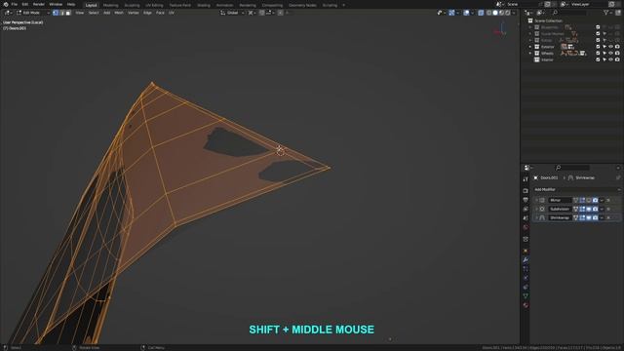
Task: Click the outliner search field
Action: (x=570, y=13)
